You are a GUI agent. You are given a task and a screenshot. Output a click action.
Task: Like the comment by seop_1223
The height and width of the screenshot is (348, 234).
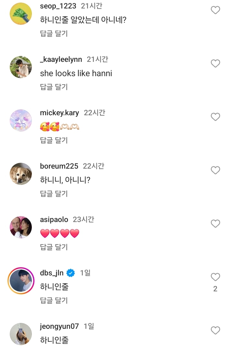pos(215,10)
